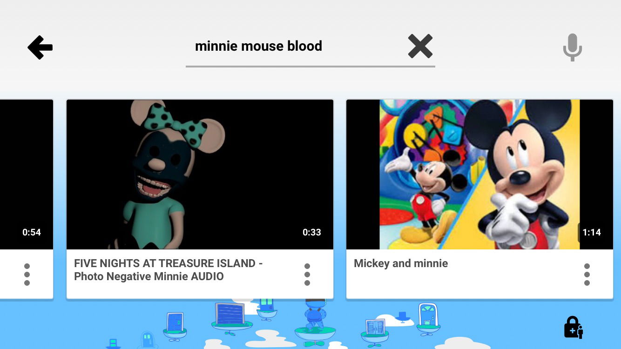Tap the 1:14 duration badge

[592, 232]
